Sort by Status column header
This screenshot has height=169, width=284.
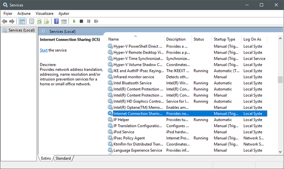tap(202, 39)
